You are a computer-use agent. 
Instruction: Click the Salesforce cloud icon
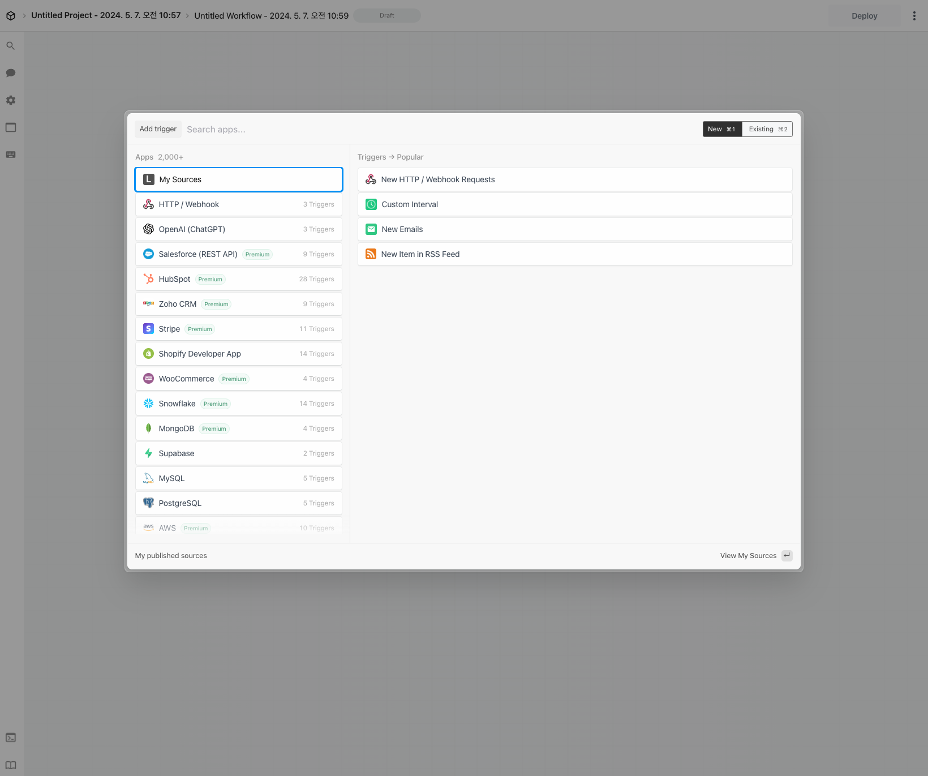[149, 254]
